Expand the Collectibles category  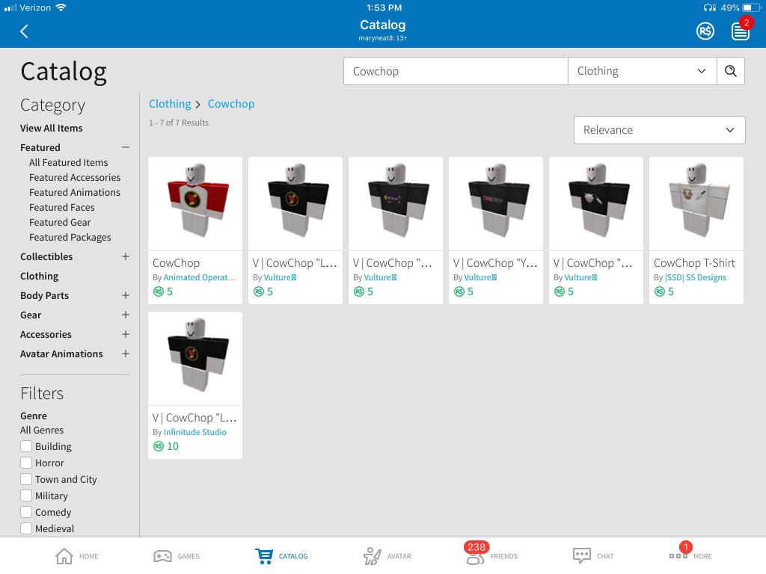coord(126,256)
